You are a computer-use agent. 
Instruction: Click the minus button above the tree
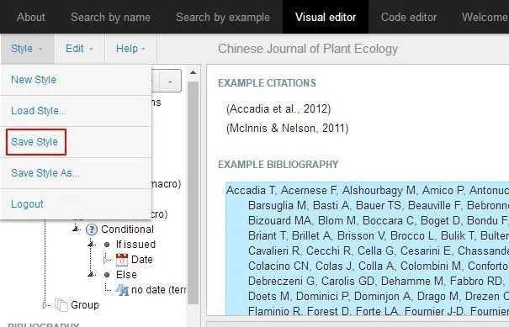tap(170, 81)
